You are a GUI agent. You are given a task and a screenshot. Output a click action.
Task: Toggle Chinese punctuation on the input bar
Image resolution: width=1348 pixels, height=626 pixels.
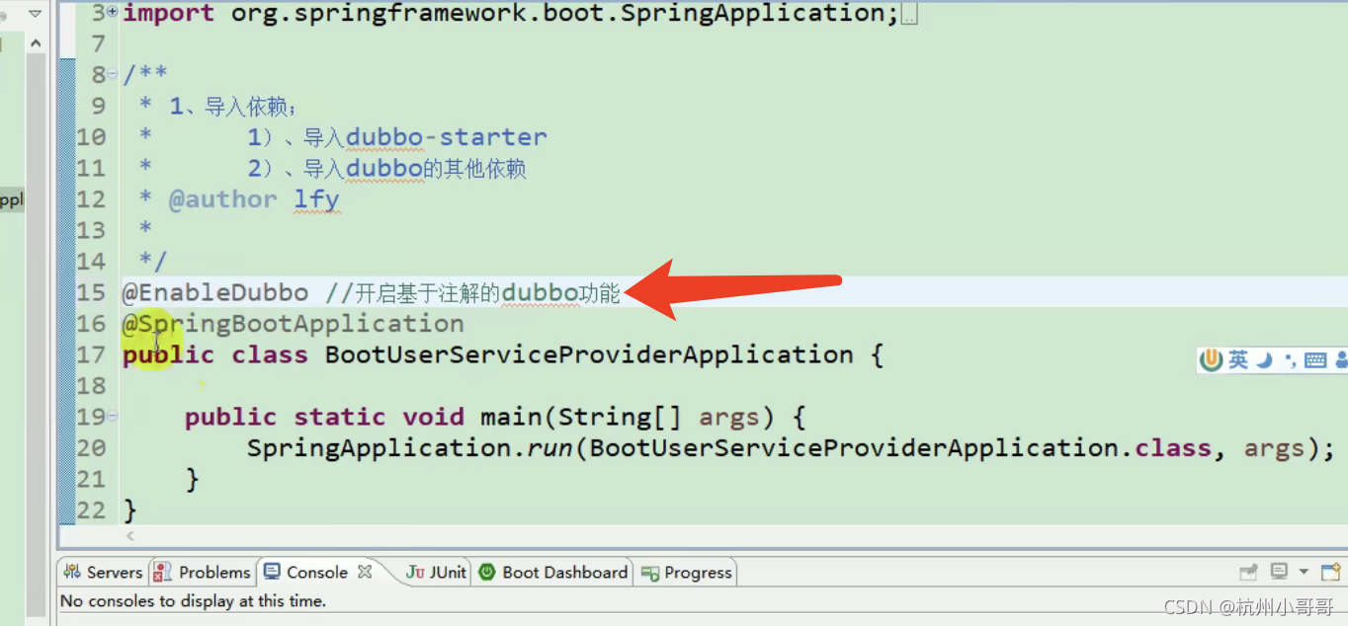1292,360
